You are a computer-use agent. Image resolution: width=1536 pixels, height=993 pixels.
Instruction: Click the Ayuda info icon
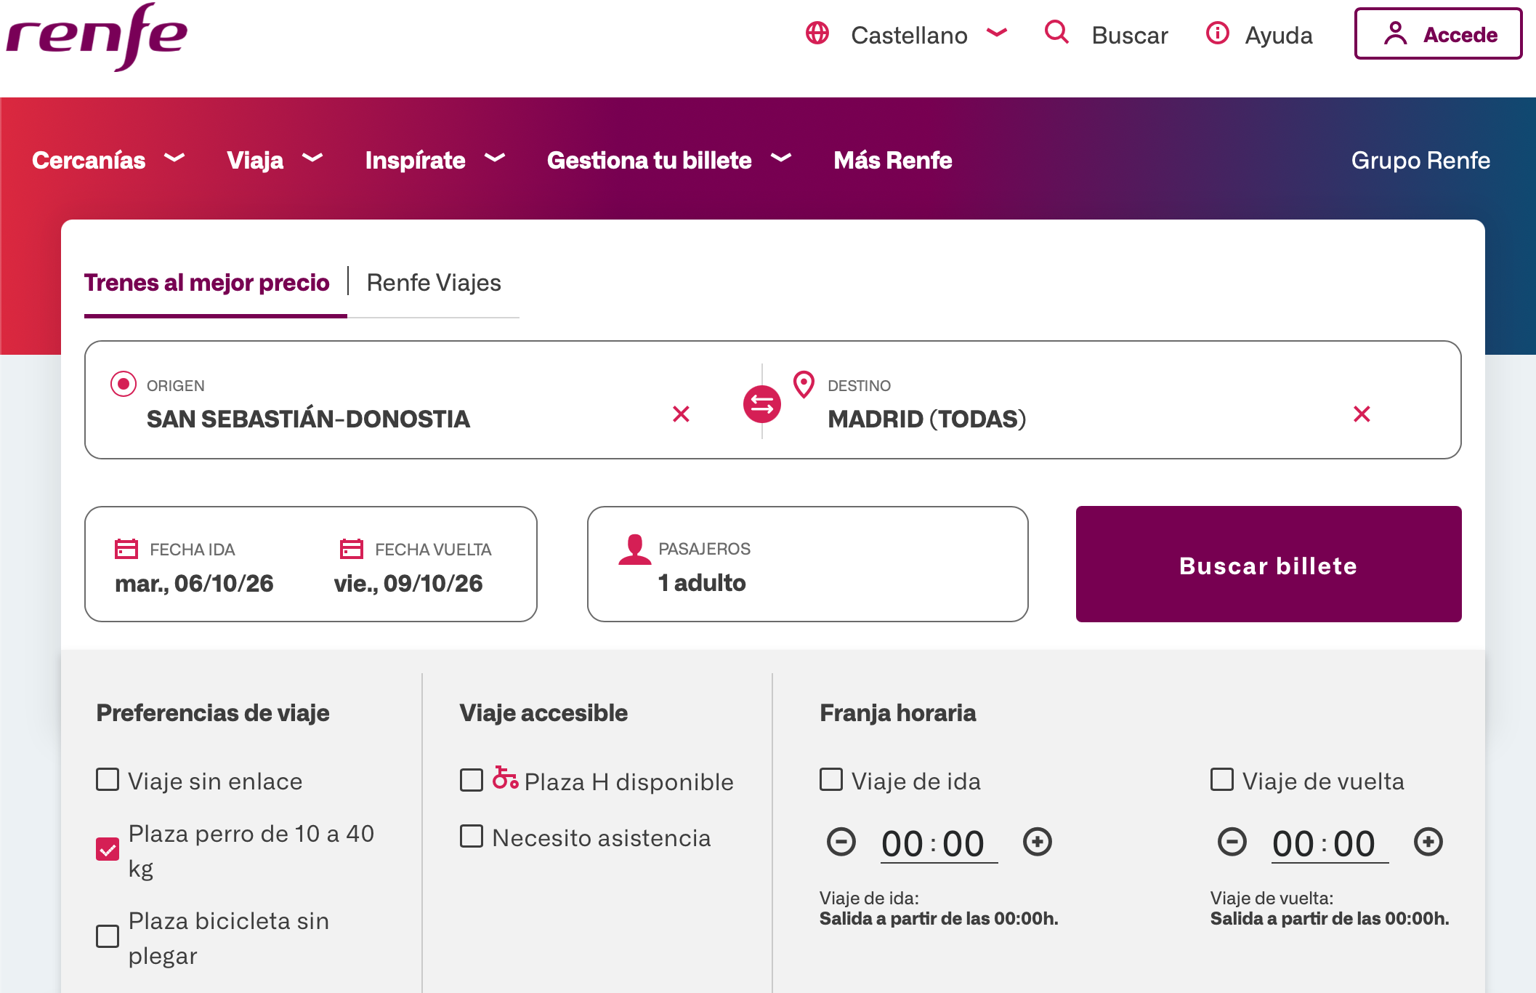click(x=1218, y=33)
